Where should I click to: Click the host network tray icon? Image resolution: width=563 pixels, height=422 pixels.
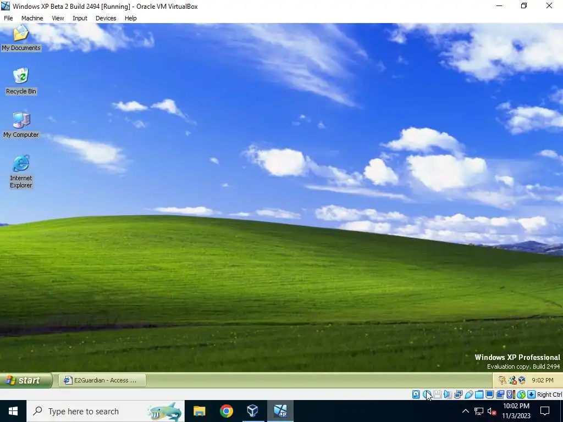479,411
